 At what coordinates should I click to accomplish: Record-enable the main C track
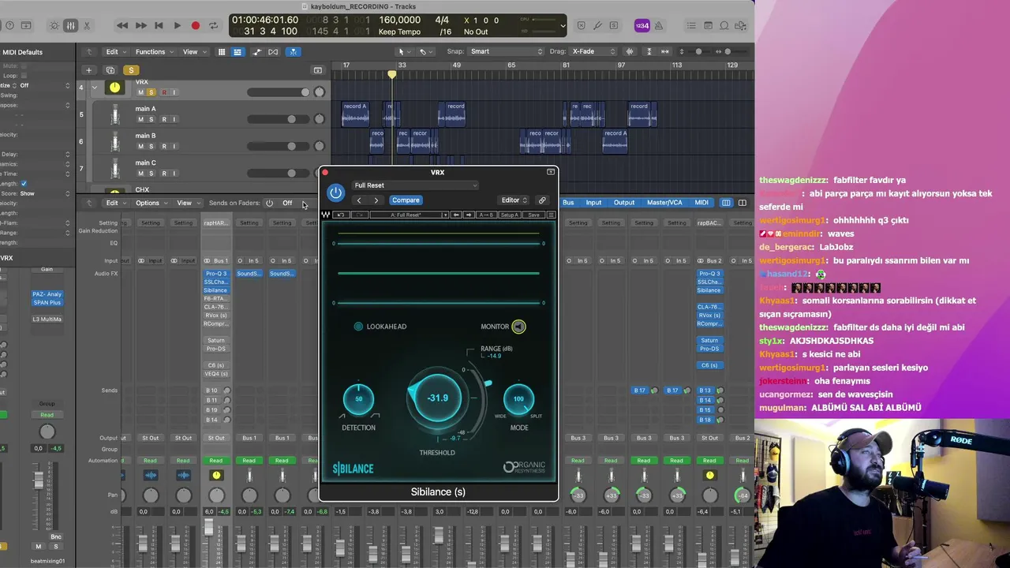[163, 173]
